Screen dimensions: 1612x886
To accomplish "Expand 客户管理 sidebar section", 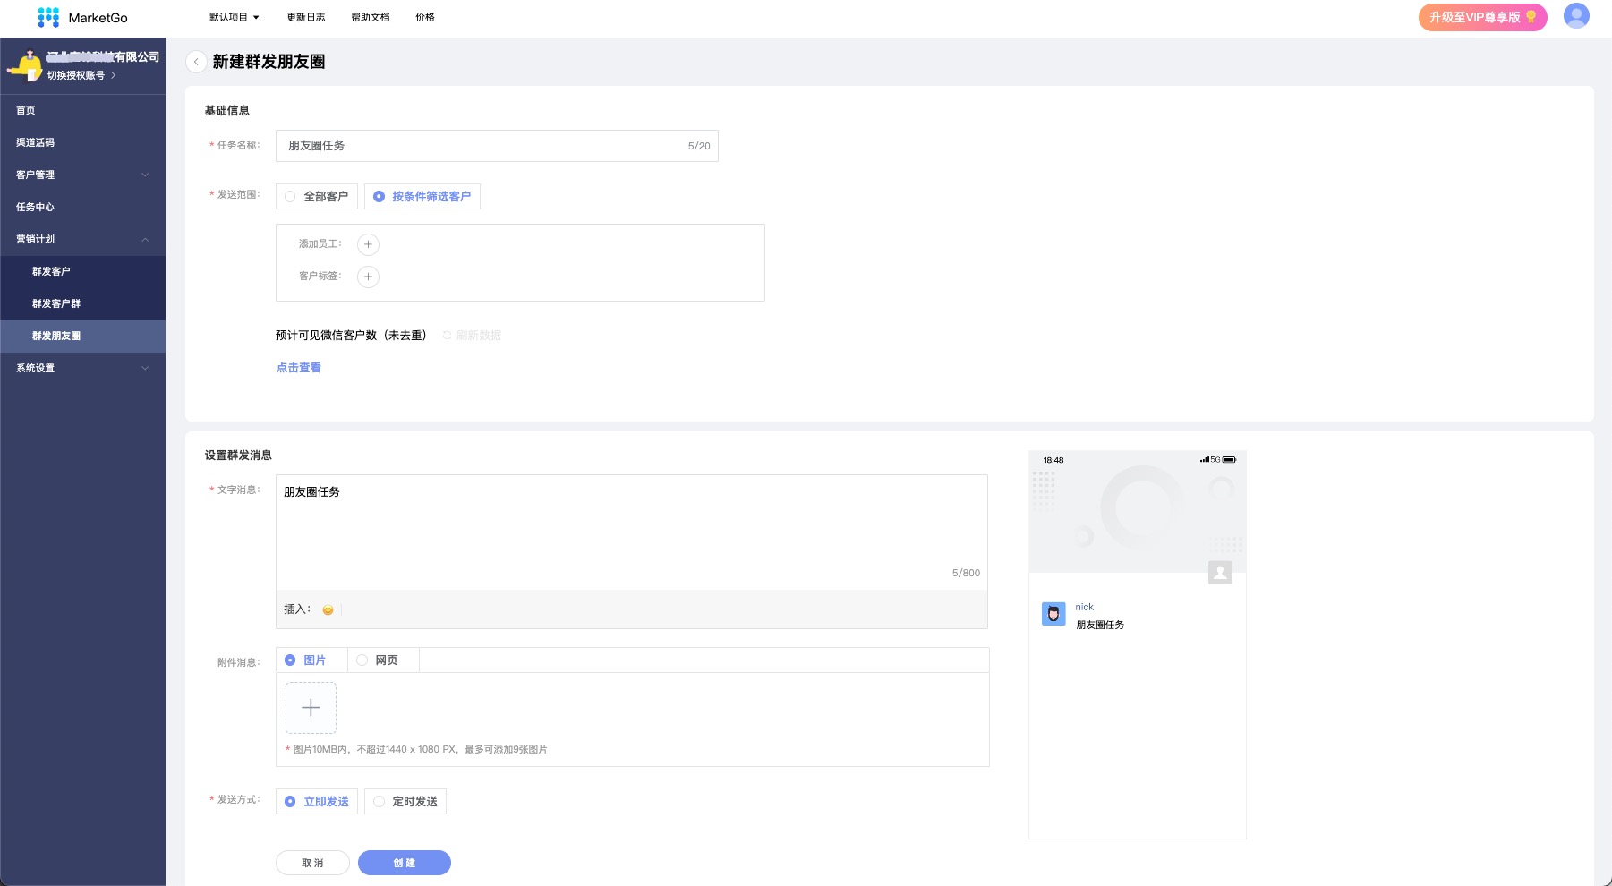I will [82, 175].
